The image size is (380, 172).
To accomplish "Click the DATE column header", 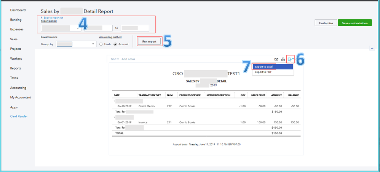I will [117, 95].
